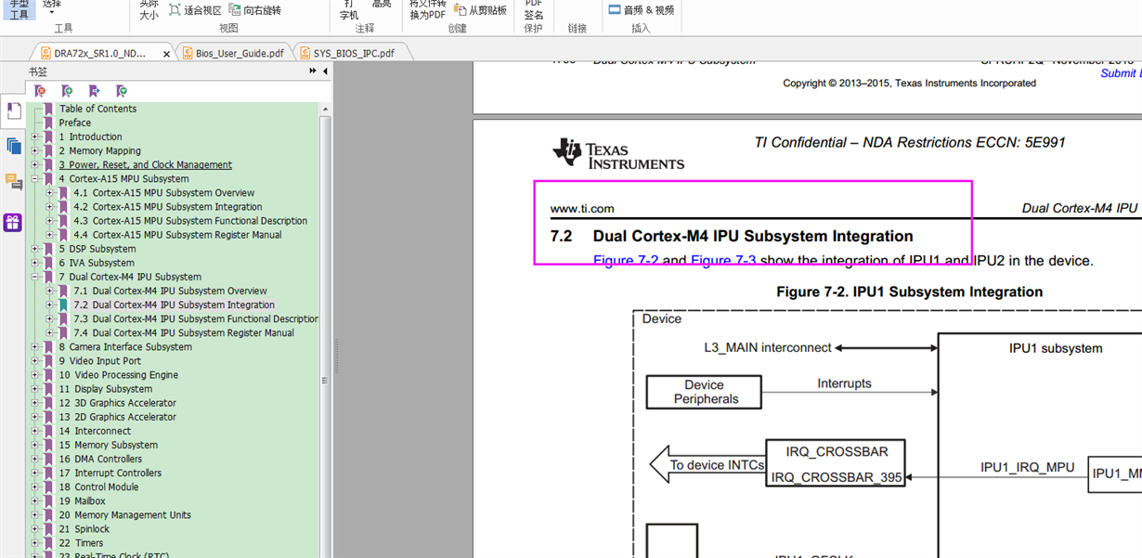Click the PDF icon on SYS_BIOS_IPC.pdf tab
The width and height of the screenshot is (1142, 558).
click(x=305, y=54)
